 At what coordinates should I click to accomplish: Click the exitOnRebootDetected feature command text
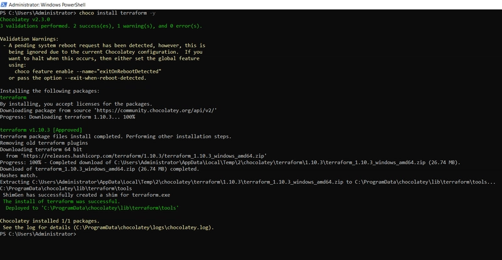pos(88,71)
